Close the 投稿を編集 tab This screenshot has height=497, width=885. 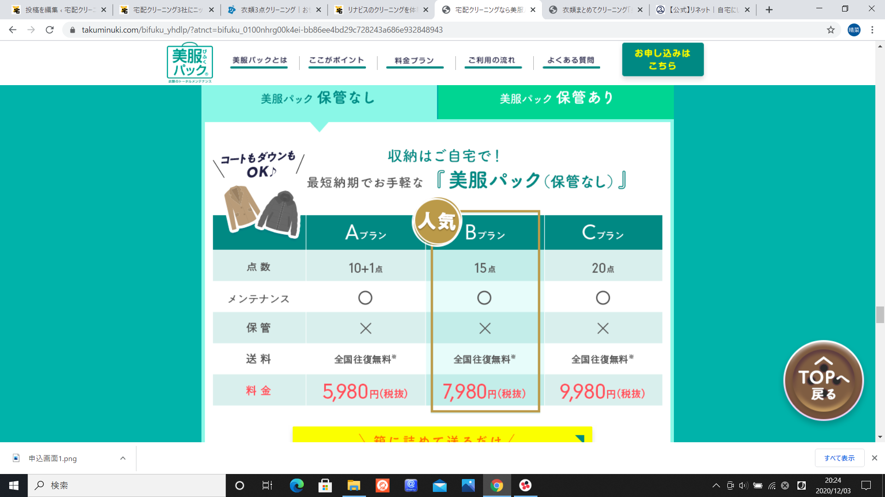(103, 10)
